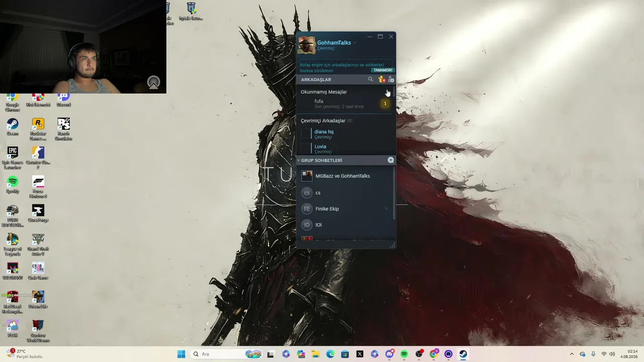The image size is (644, 362).
Task: Select the PEAK desktop shortcut
Action: (13, 329)
